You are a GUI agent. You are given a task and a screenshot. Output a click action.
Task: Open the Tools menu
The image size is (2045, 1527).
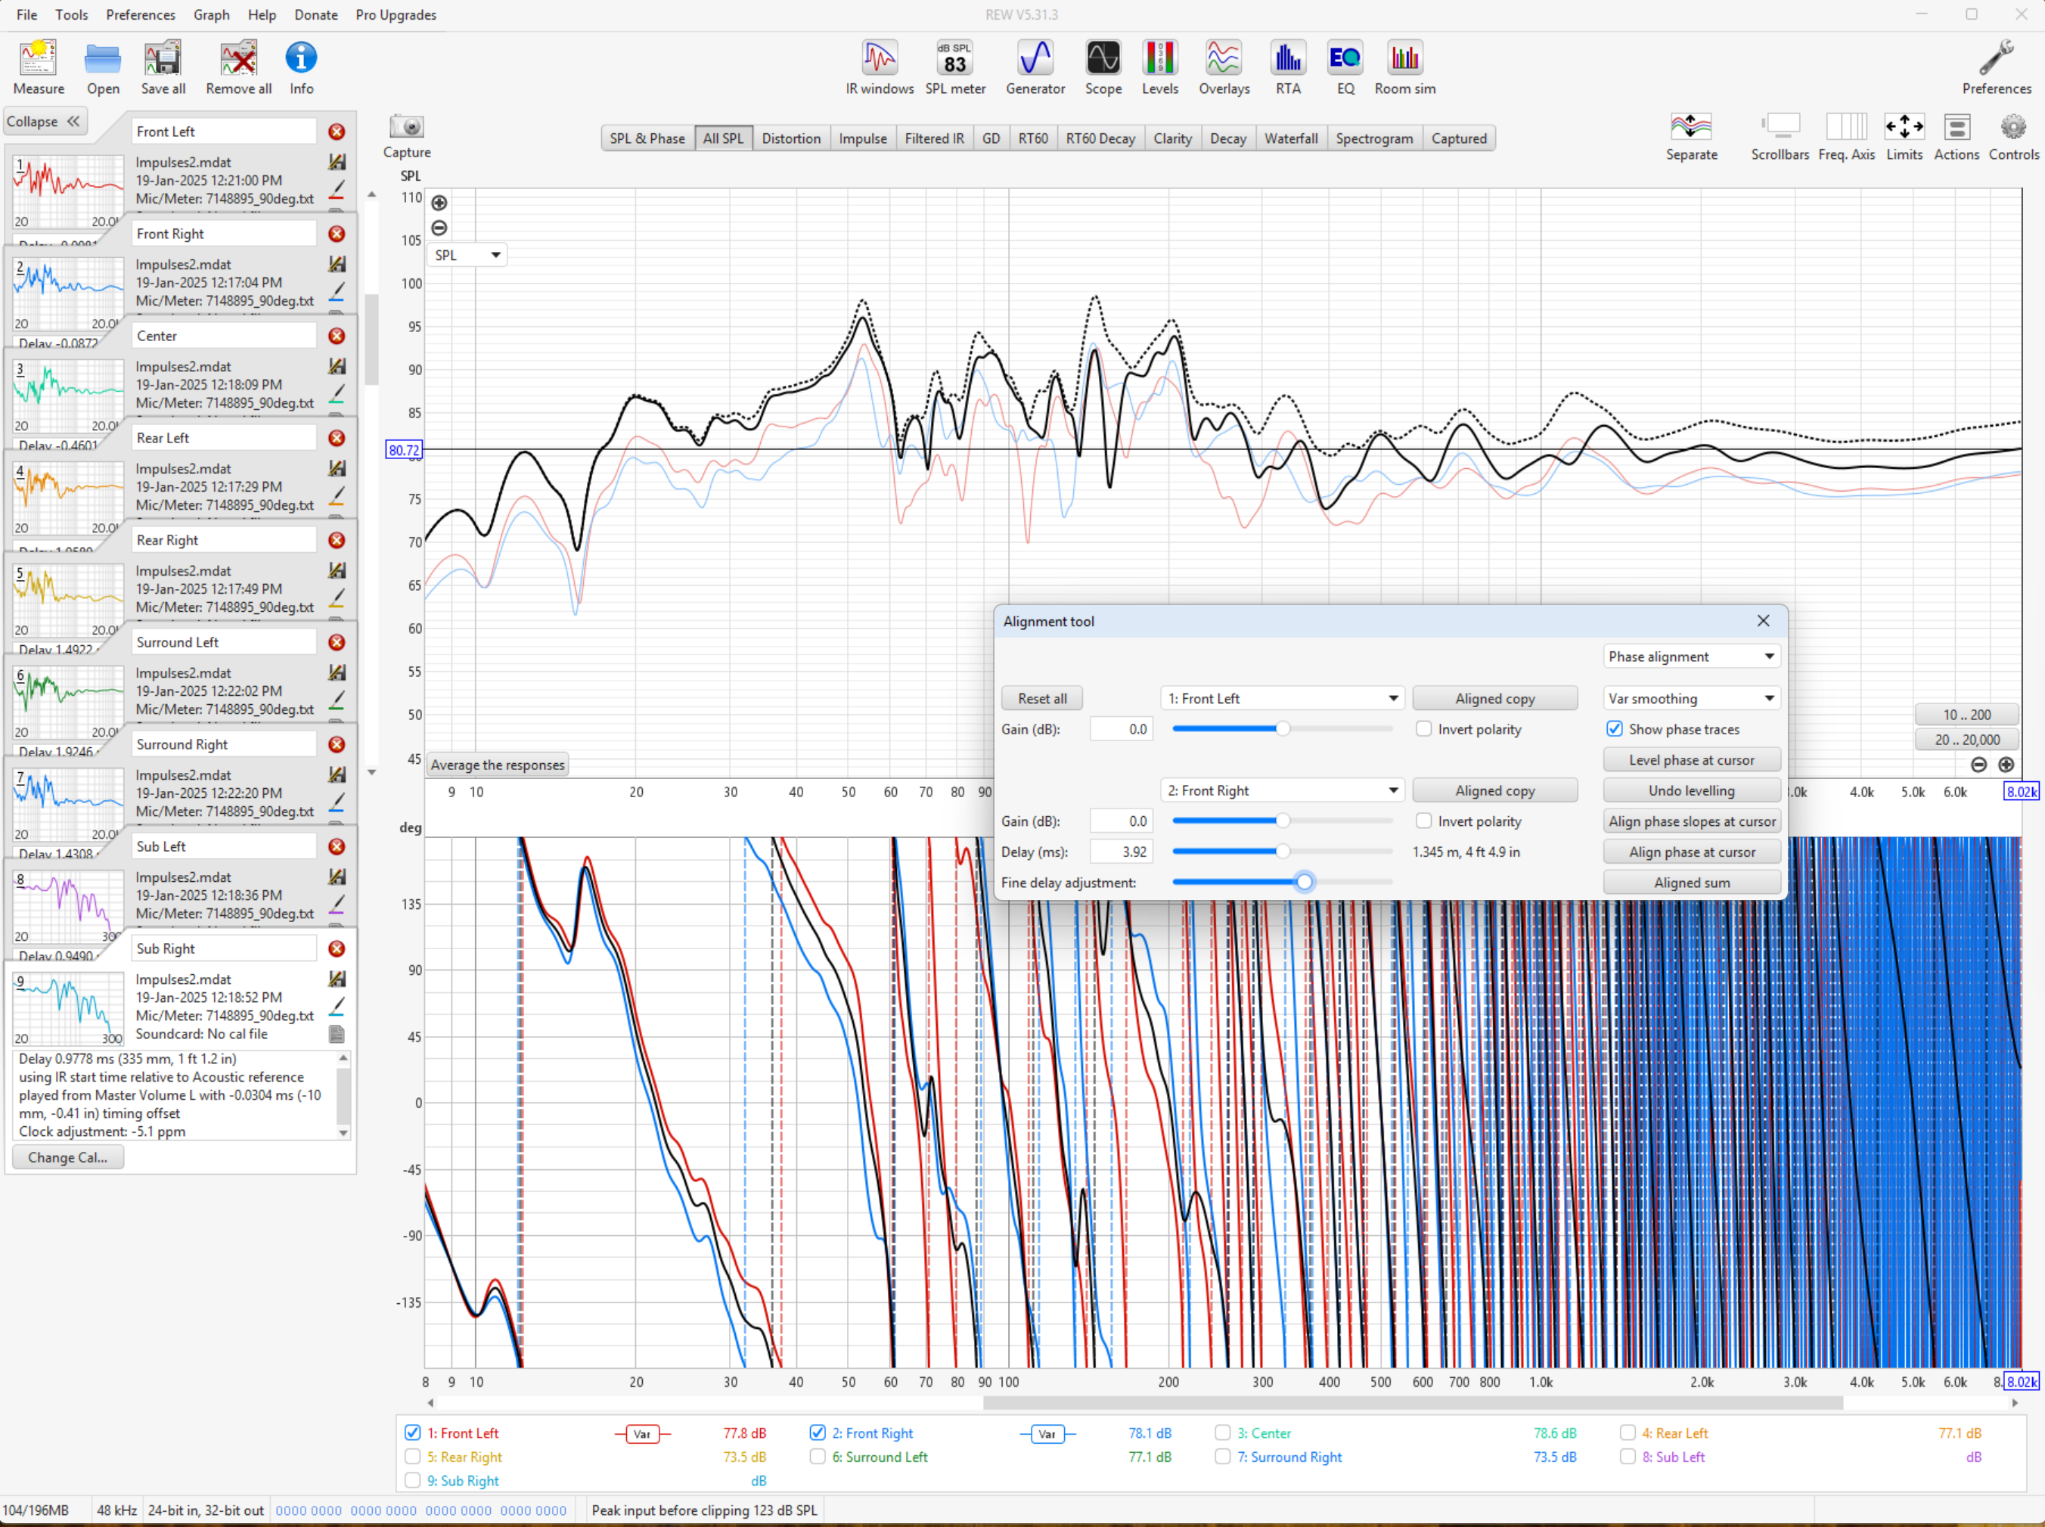pos(71,15)
